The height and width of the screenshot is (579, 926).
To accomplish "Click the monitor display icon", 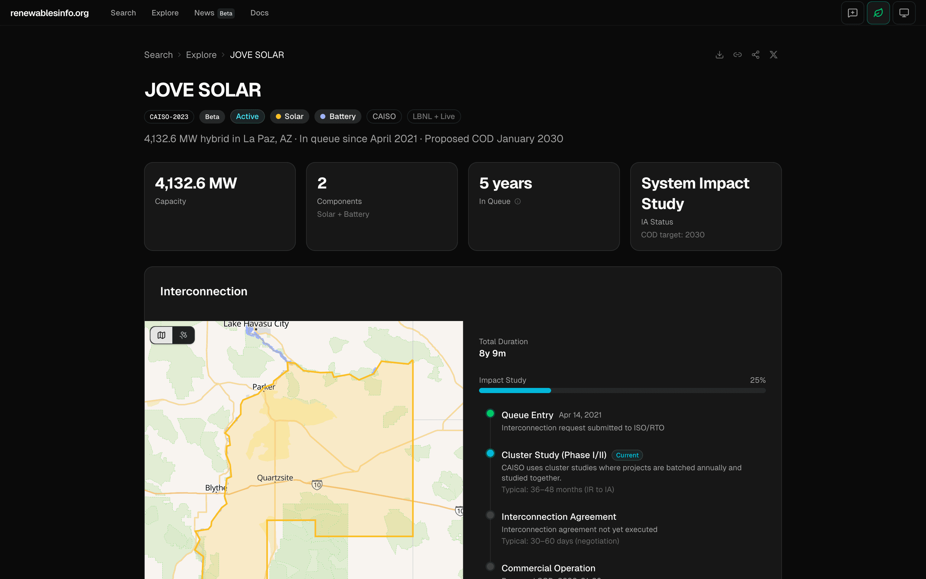I will [x=904, y=12].
